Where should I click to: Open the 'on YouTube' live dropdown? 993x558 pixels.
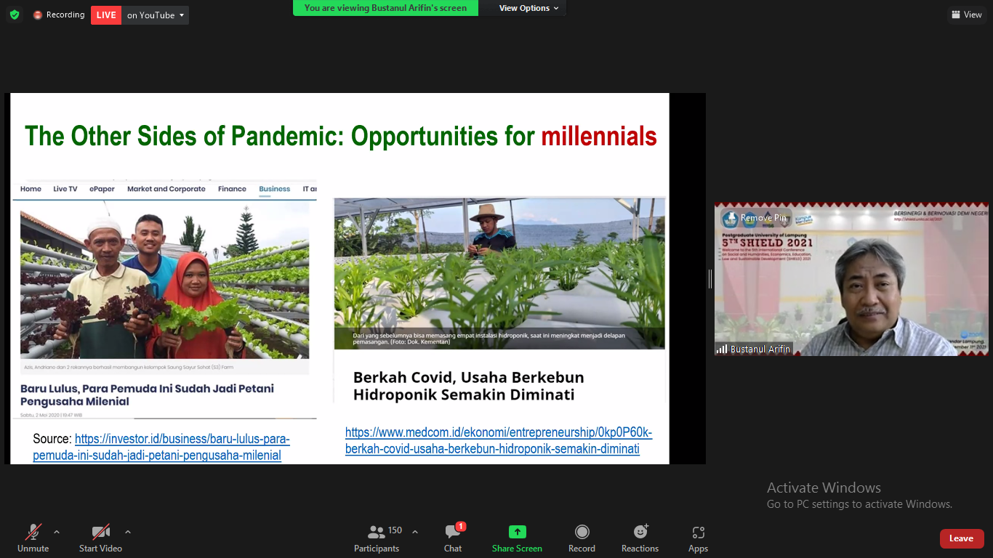click(x=156, y=15)
